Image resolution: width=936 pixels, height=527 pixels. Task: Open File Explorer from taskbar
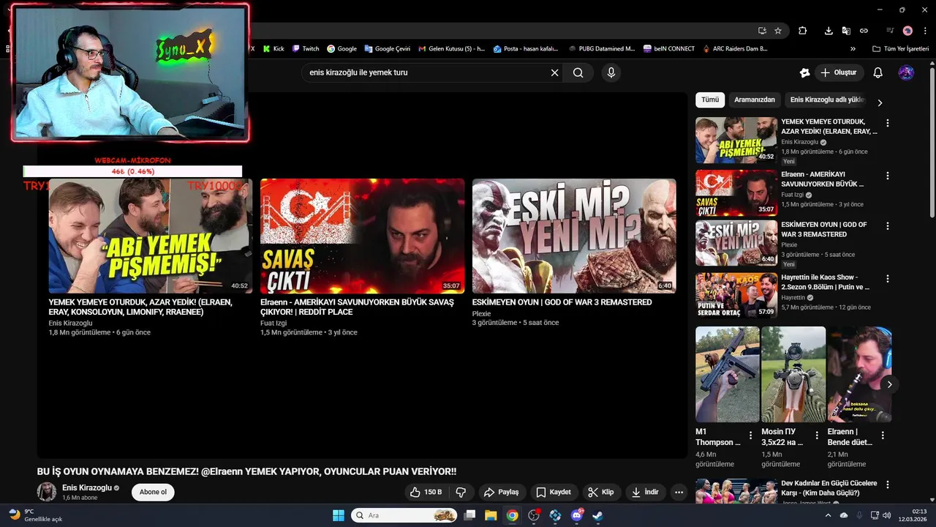[491, 515]
